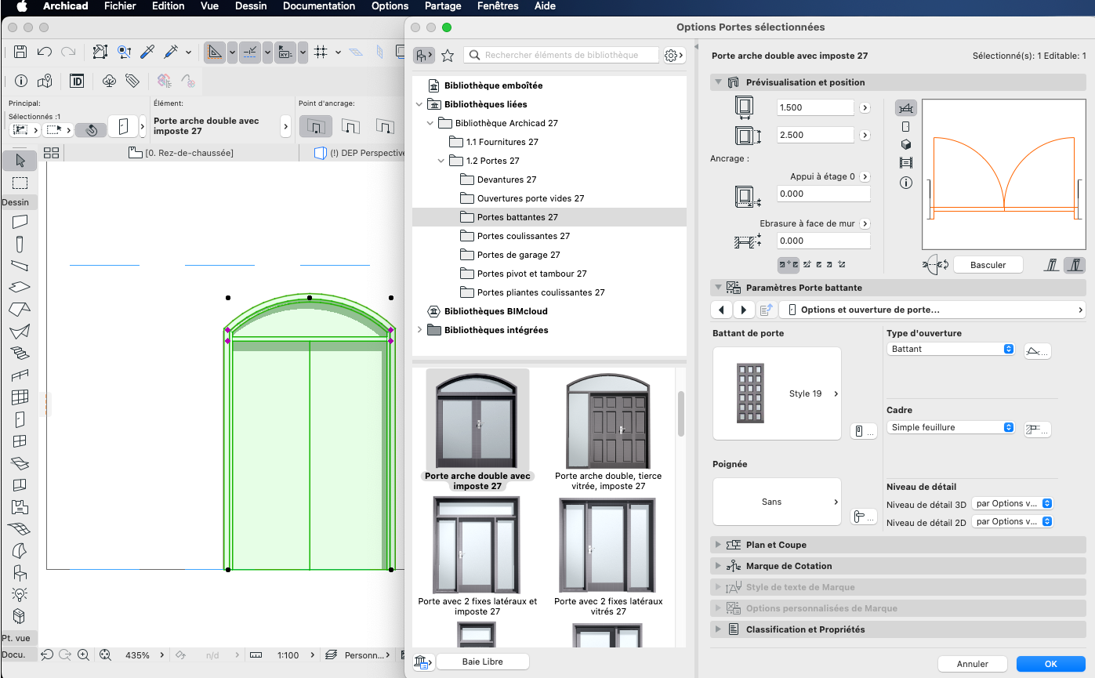Open the Cadre Simple feuillure dropdown
The width and height of the screenshot is (1095, 678).
951,427
